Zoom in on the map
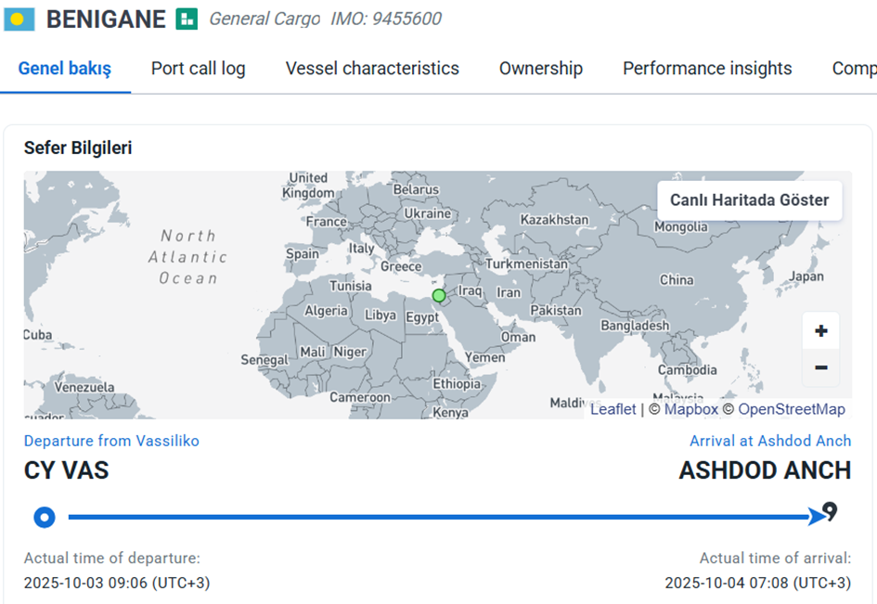This screenshot has width=877, height=604. 820,331
